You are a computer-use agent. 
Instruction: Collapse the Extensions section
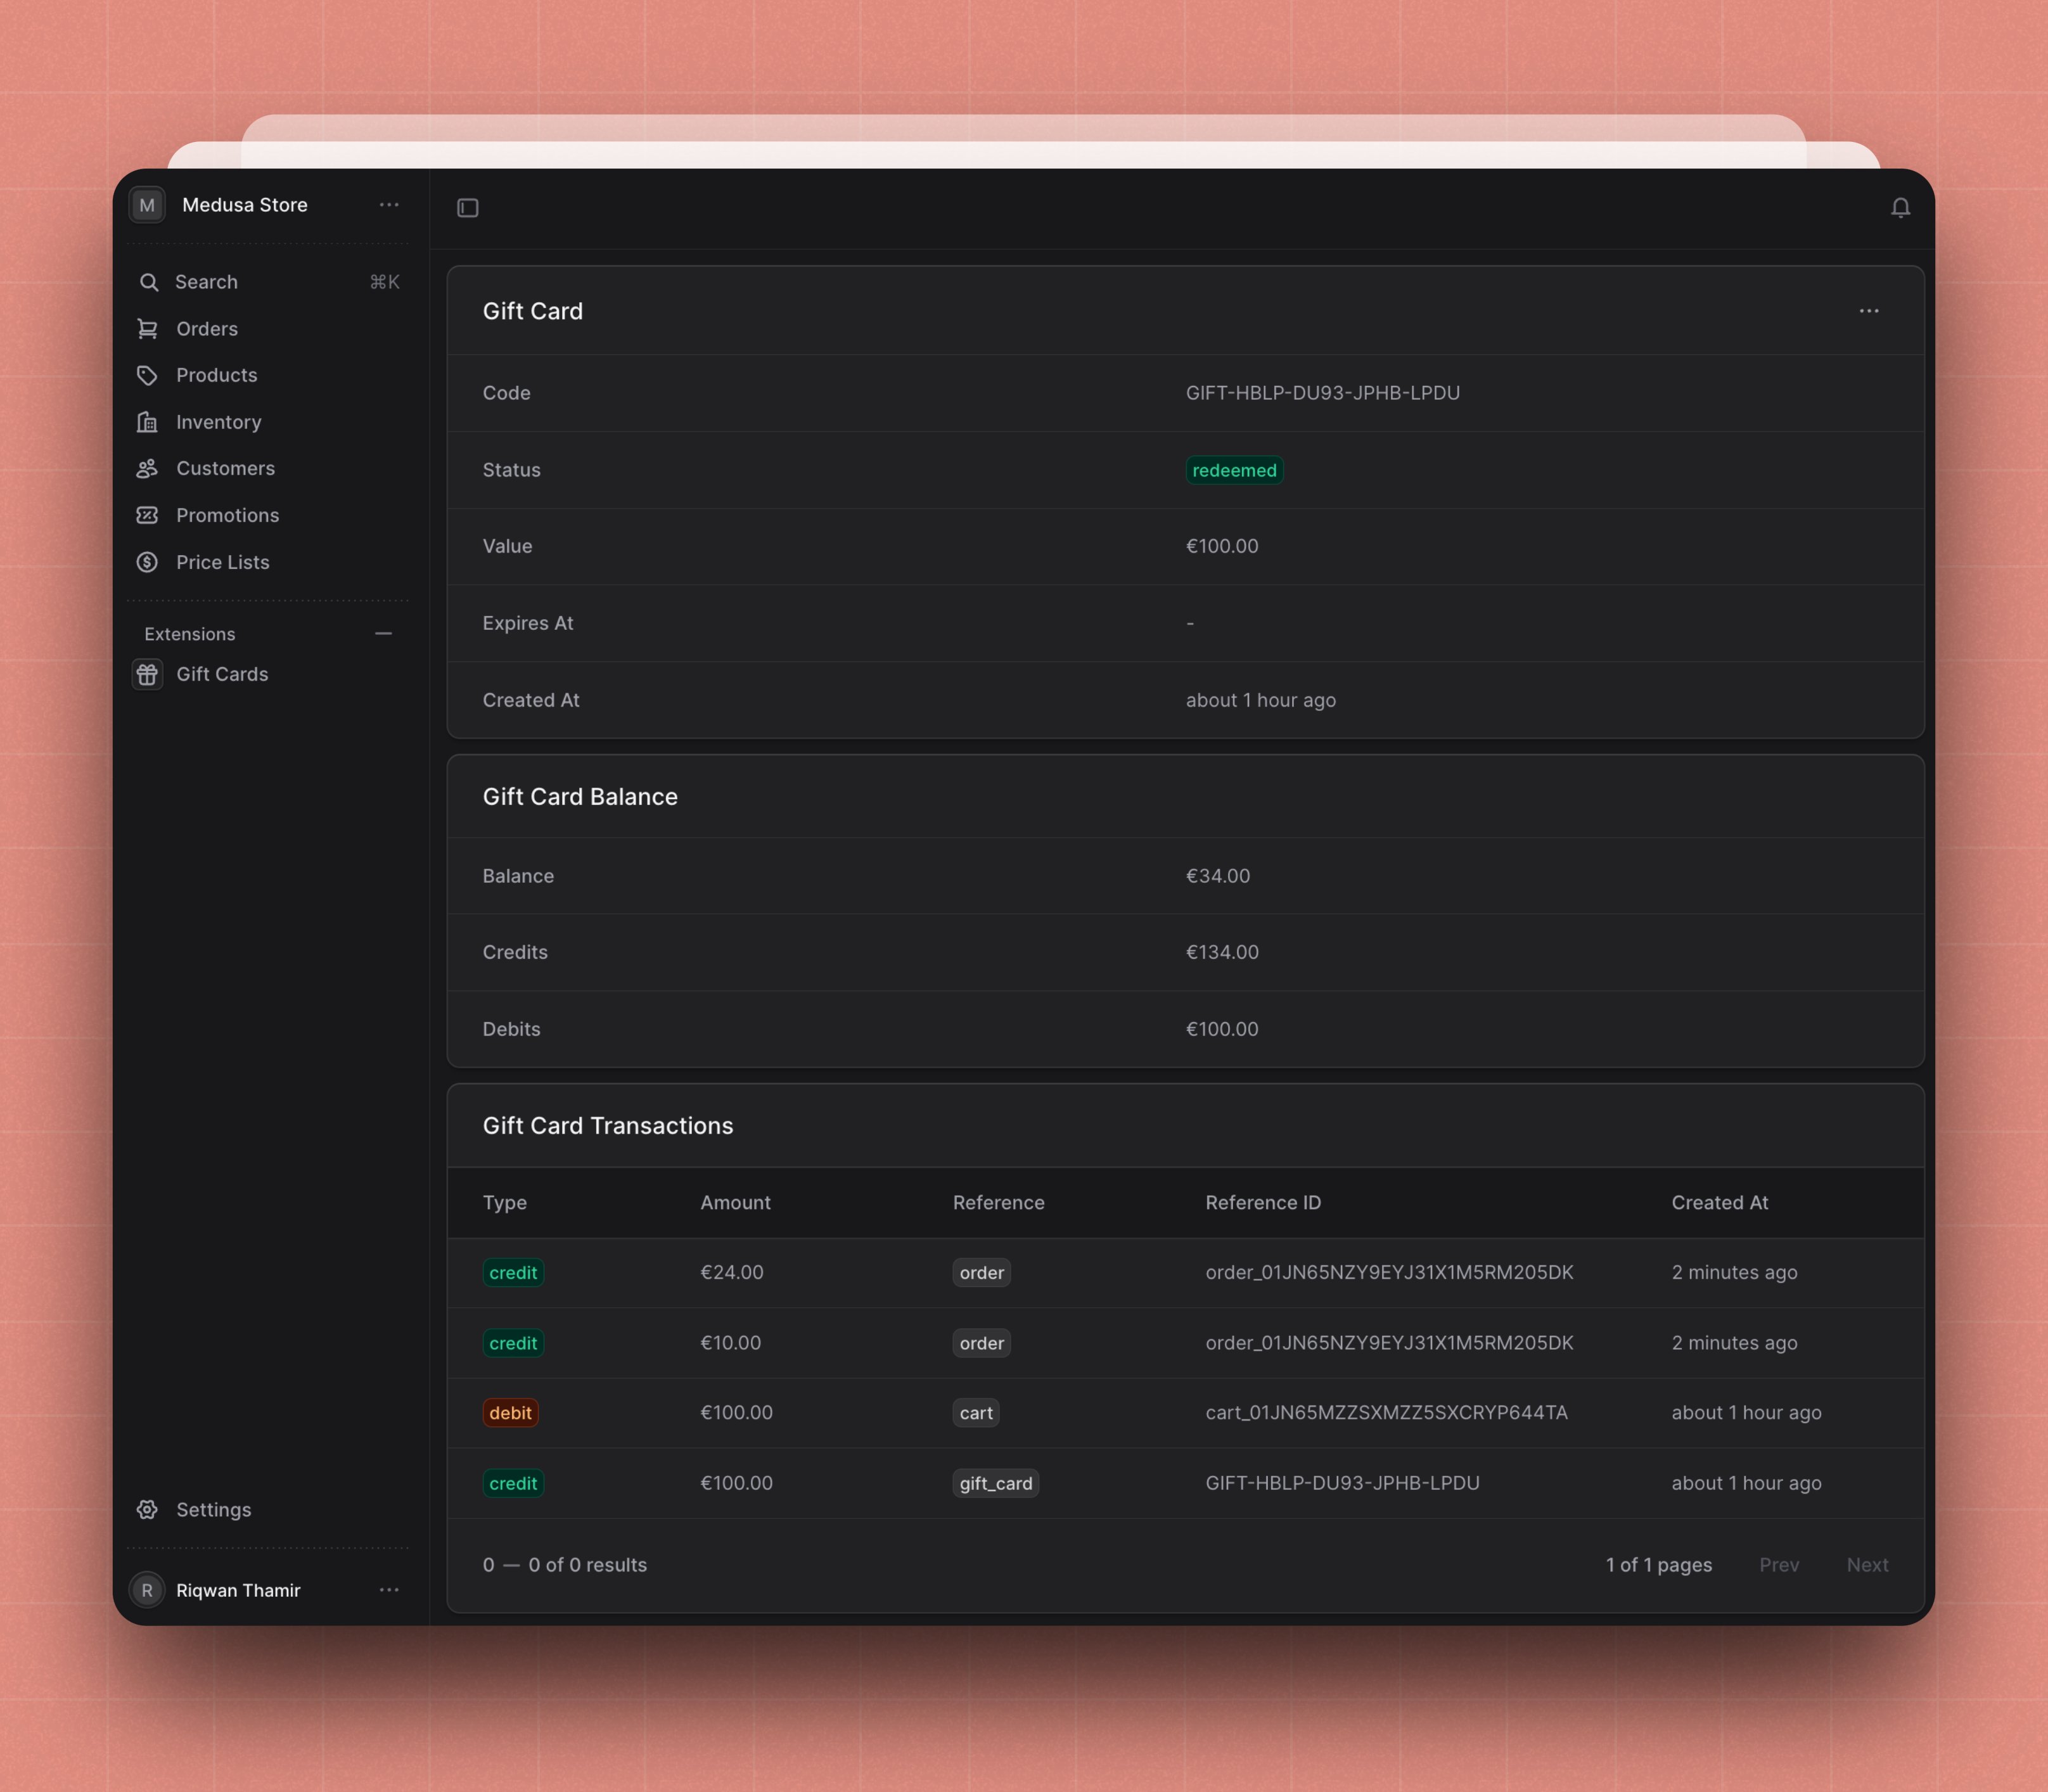383,634
